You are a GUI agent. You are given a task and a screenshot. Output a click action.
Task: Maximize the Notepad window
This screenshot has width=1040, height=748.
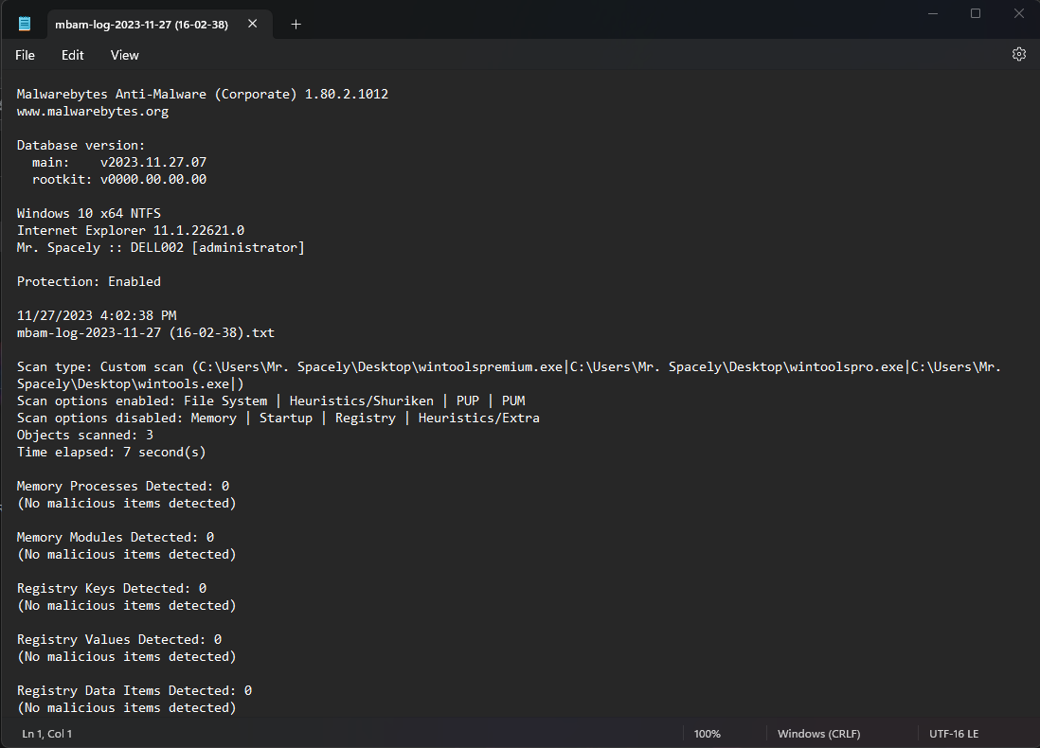pyautogui.click(x=975, y=13)
